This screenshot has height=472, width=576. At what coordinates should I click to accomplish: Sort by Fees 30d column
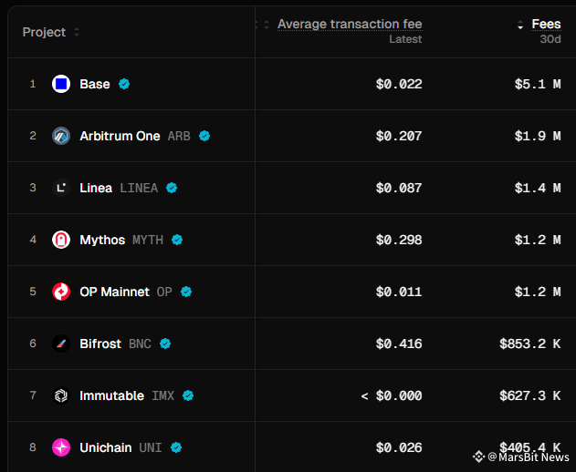pos(545,24)
